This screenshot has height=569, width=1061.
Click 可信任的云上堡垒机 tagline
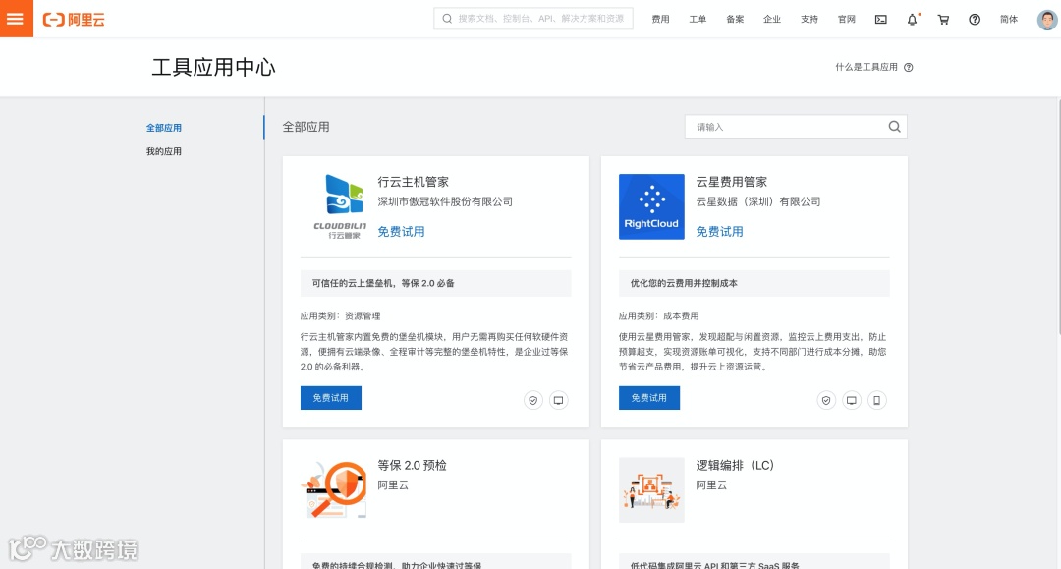coord(383,283)
